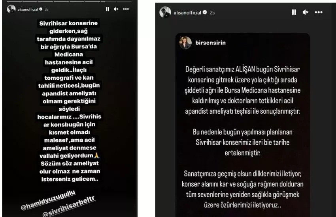This screenshot has width=336, height=217.
Task: Click alisanofficial username on left story
Action: [28, 9]
